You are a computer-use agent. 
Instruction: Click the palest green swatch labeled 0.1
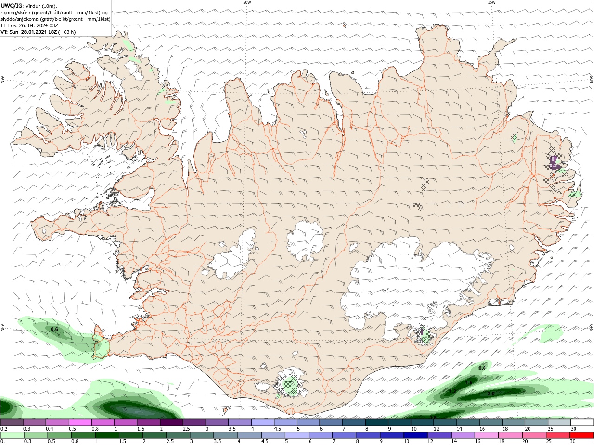(x=12, y=435)
